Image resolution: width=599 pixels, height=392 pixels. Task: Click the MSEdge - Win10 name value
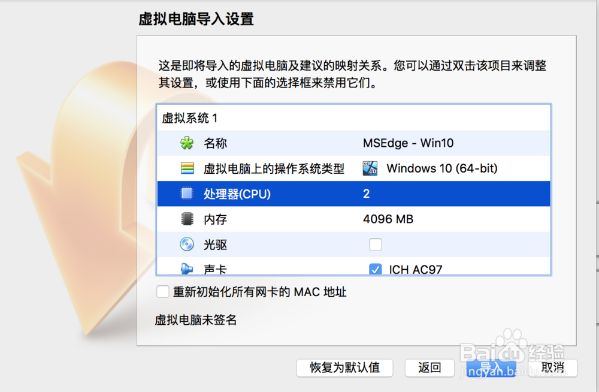click(408, 143)
